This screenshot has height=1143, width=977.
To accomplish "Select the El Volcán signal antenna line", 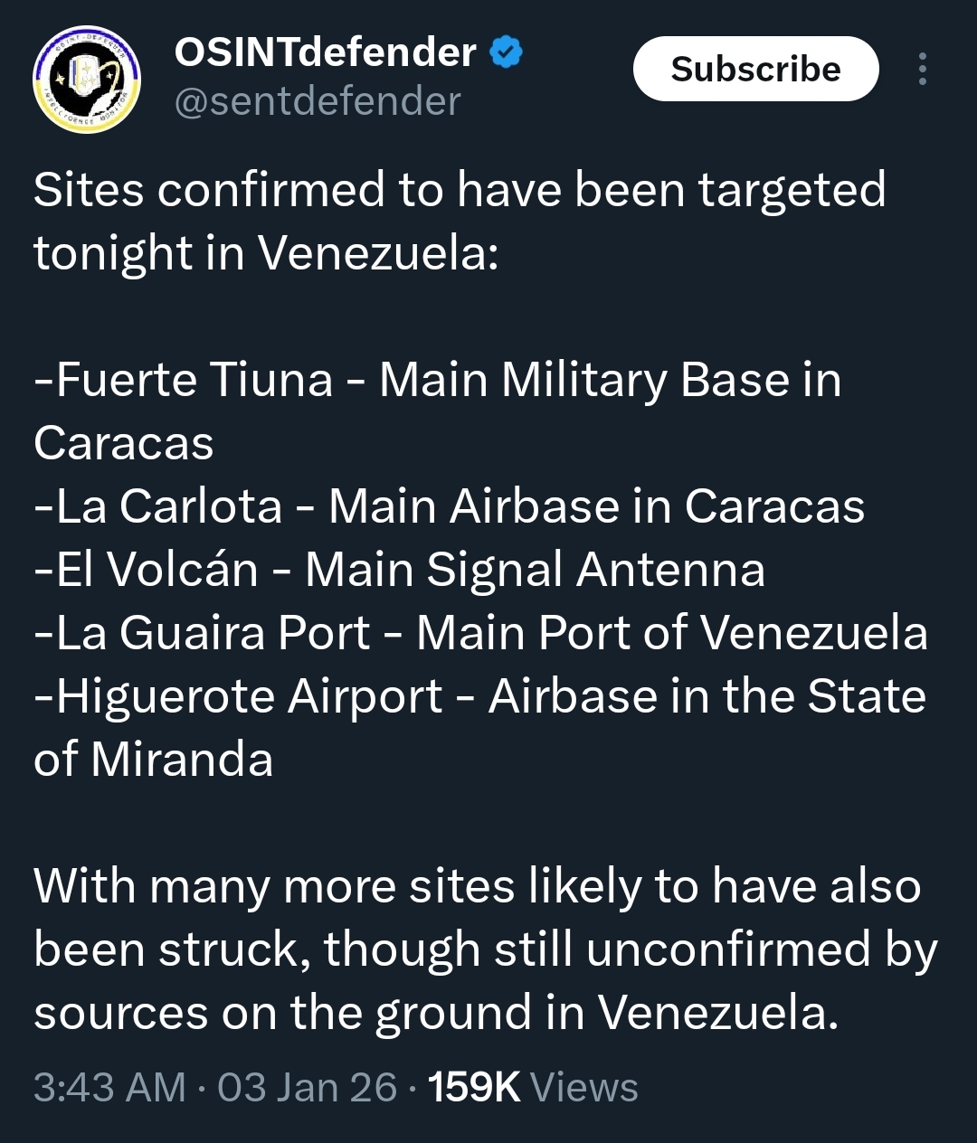I will (399, 570).
